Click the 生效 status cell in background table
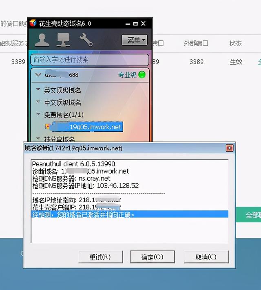 pos(236,62)
